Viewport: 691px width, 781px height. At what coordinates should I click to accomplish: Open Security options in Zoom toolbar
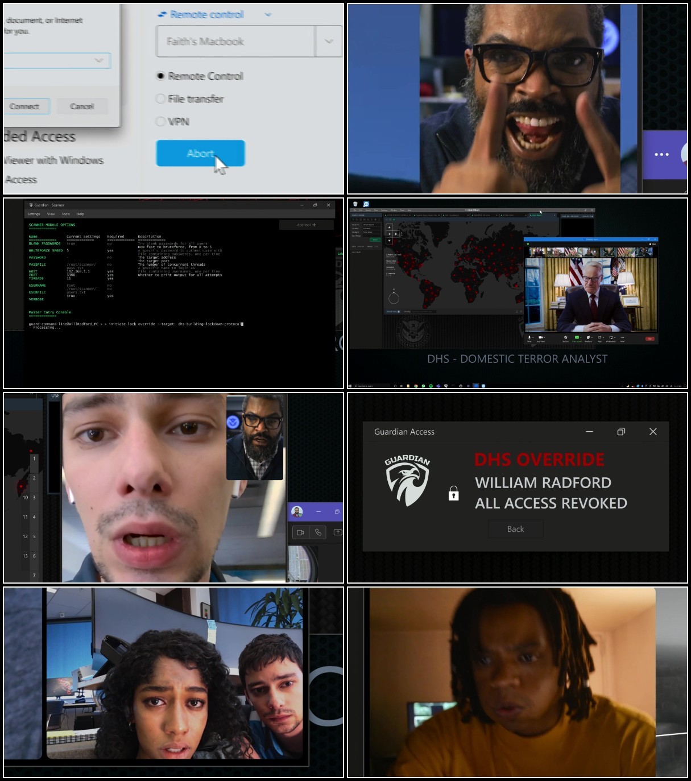click(565, 338)
